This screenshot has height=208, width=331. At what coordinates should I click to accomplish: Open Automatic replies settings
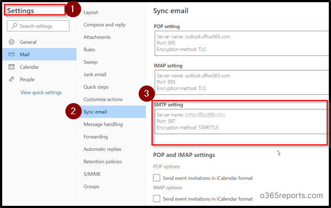(102, 149)
